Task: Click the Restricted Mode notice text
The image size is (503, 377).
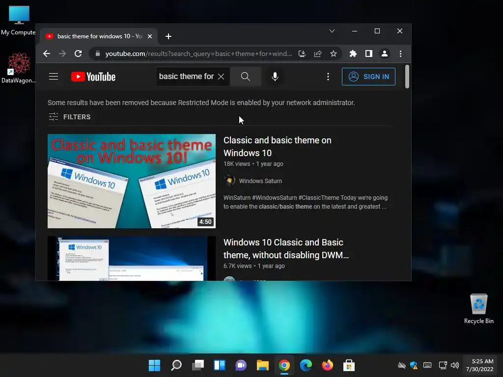Action: tap(201, 103)
